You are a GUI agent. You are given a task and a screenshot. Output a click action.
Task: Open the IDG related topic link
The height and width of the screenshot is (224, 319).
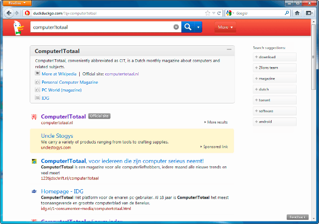(x=45, y=98)
